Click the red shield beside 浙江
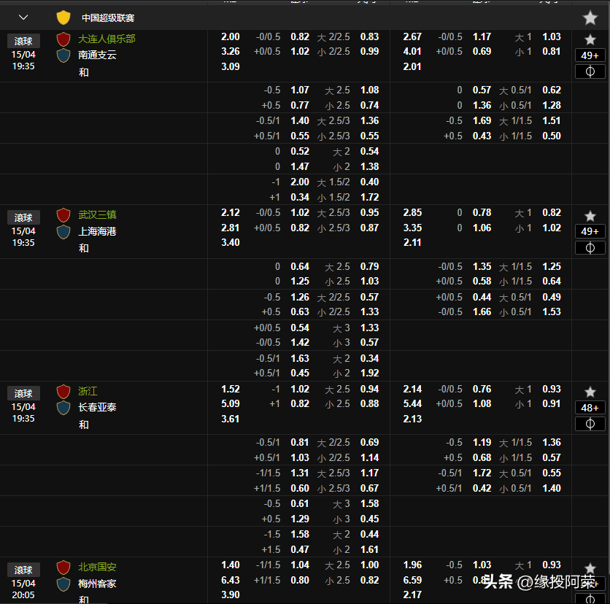 point(63,392)
